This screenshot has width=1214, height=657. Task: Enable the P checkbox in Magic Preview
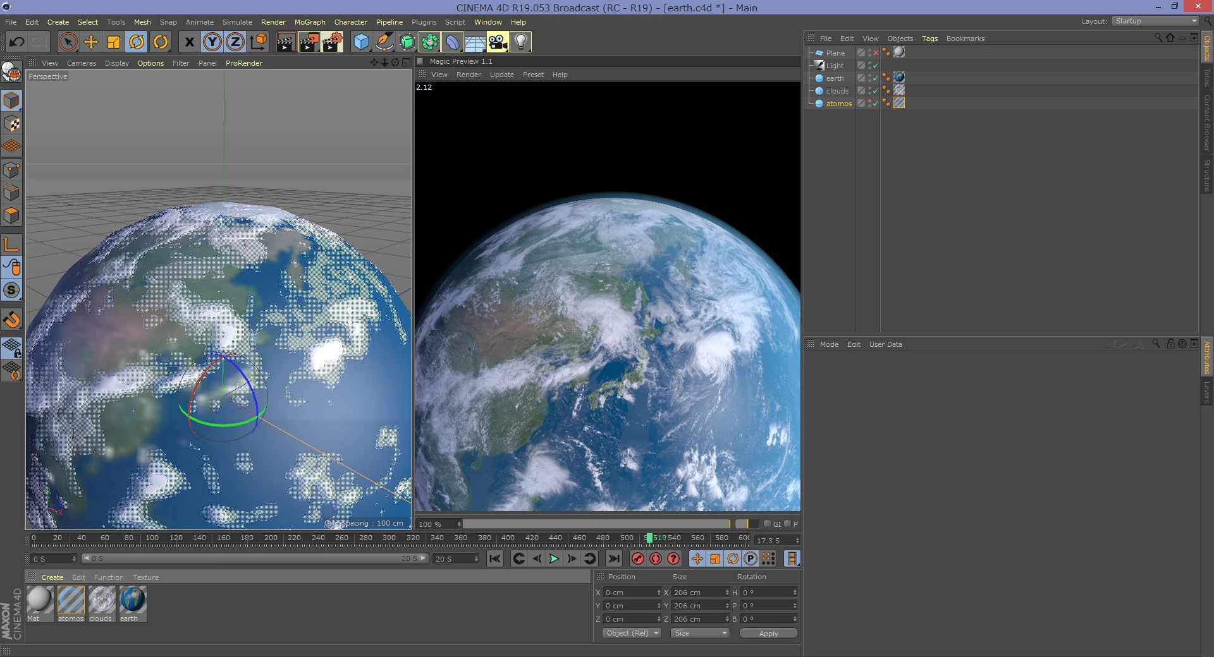[x=787, y=524]
